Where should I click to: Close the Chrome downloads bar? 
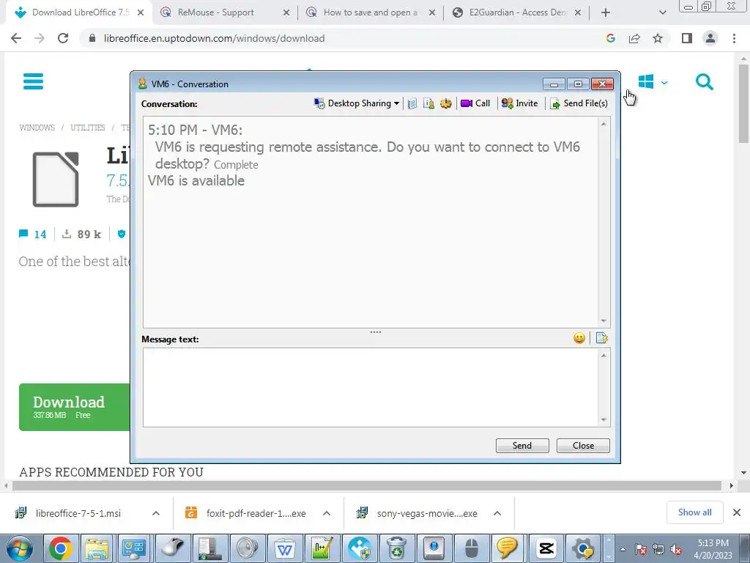coord(737,512)
